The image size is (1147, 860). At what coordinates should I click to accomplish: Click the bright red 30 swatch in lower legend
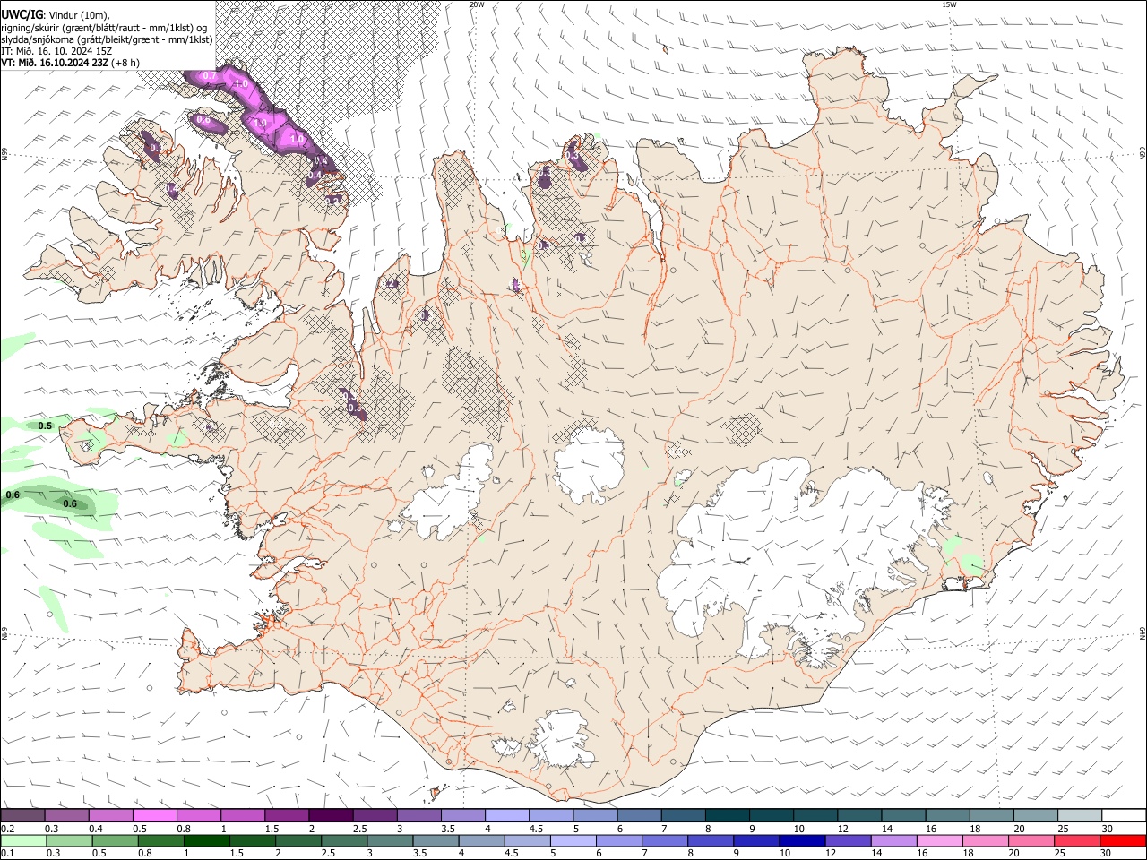click(1124, 840)
